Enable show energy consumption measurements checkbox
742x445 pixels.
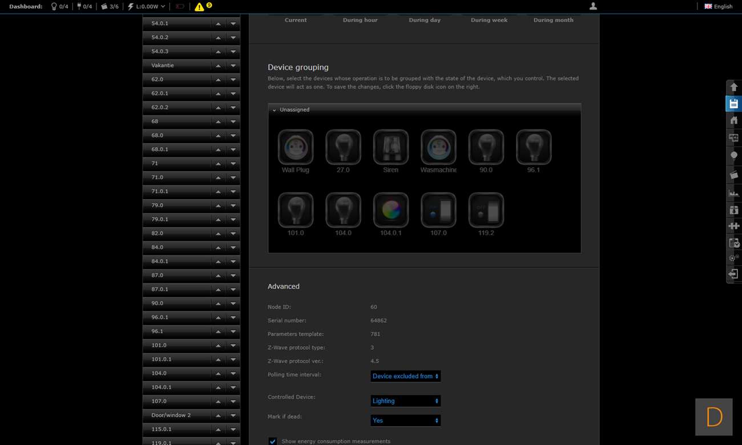pyautogui.click(x=273, y=441)
